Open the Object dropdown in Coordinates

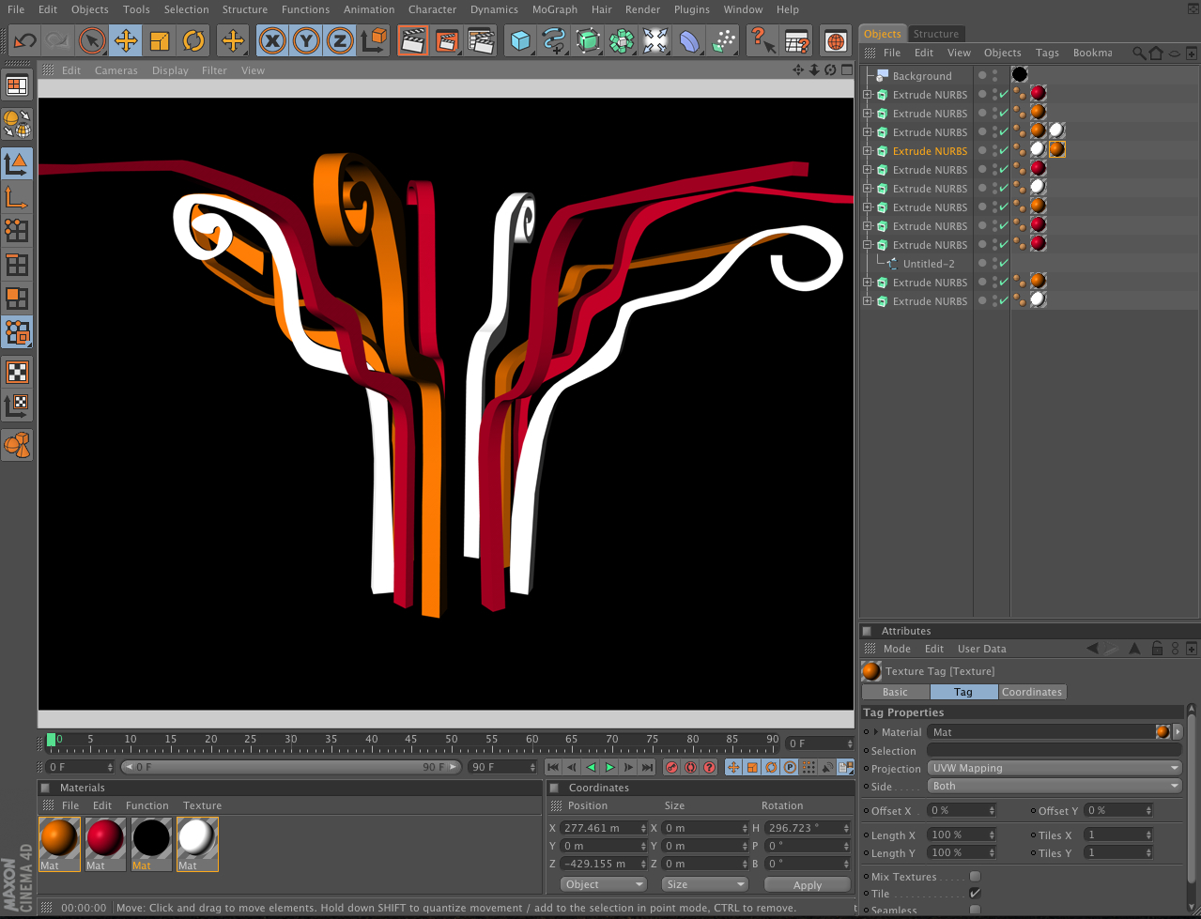tap(604, 884)
